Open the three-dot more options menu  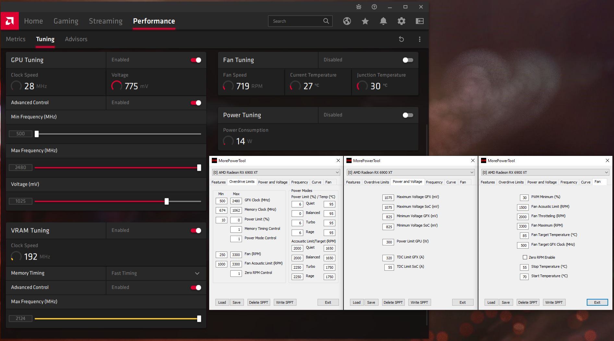point(420,39)
